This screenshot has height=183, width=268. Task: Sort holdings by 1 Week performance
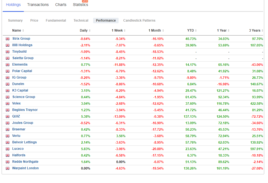click(119, 30)
